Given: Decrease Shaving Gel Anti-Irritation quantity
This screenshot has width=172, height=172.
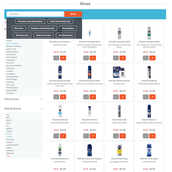Looking at the screenshot, I should [x=146, y=58].
